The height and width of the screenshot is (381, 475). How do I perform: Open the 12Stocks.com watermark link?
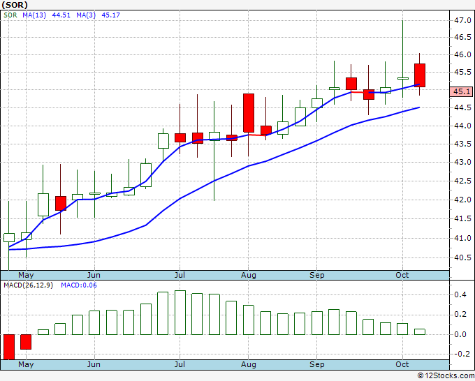[444, 375]
